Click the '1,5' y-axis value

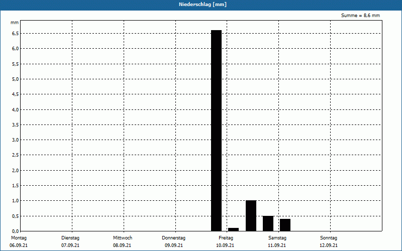(15, 185)
